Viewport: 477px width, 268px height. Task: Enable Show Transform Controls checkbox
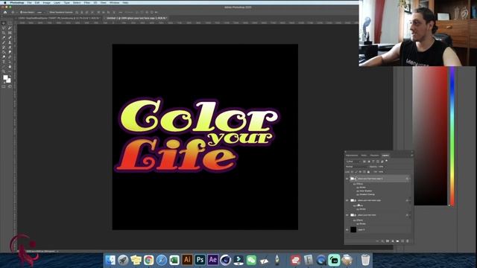coord(48,13)
